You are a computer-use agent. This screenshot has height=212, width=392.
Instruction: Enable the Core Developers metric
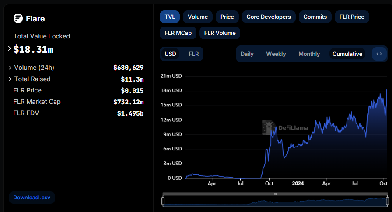[269, 17]
